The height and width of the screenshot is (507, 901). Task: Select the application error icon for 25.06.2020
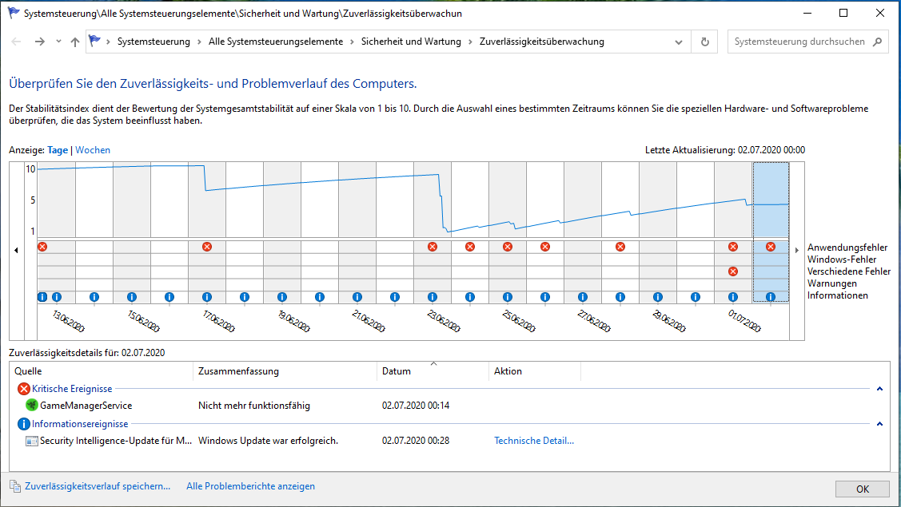[508, 247]
